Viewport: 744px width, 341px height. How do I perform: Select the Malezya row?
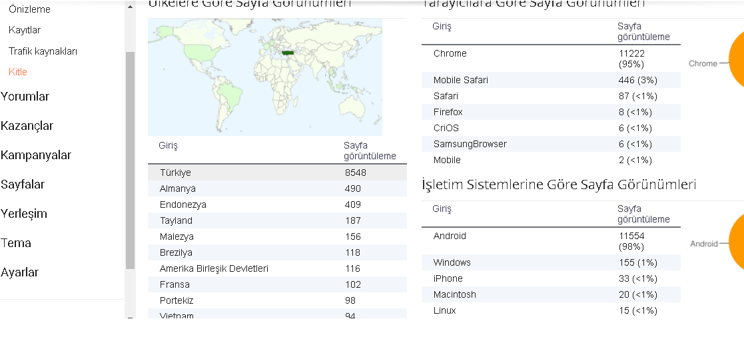(x=277, y=236)
